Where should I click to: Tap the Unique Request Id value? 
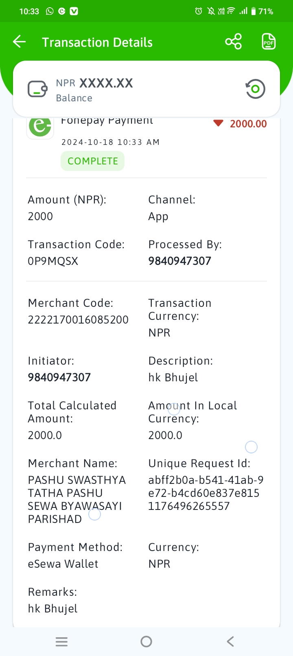(x=206, y=493)
